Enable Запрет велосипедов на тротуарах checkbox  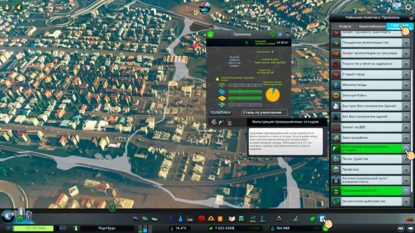click(406, 53)
